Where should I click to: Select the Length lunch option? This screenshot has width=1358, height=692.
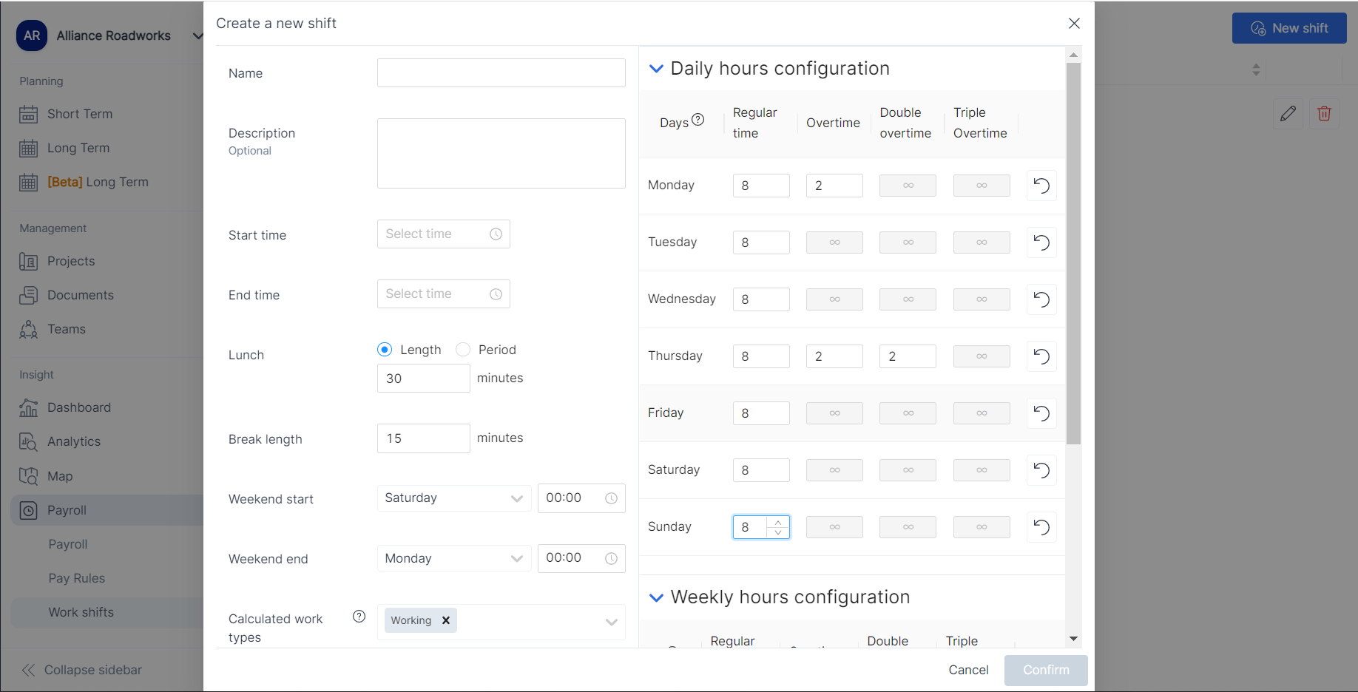pos(384,349)
